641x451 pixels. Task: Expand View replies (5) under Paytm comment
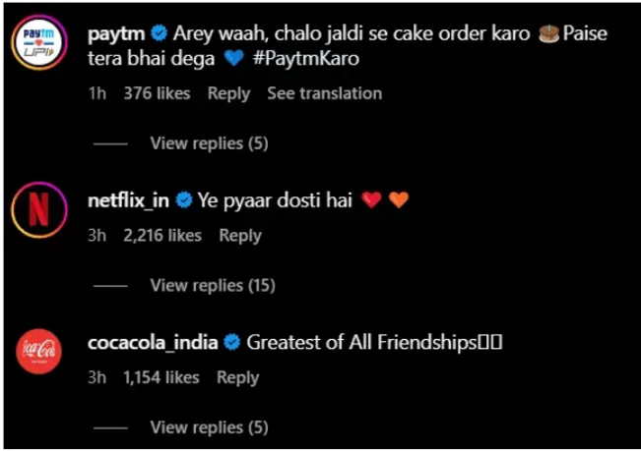(209, 143)
